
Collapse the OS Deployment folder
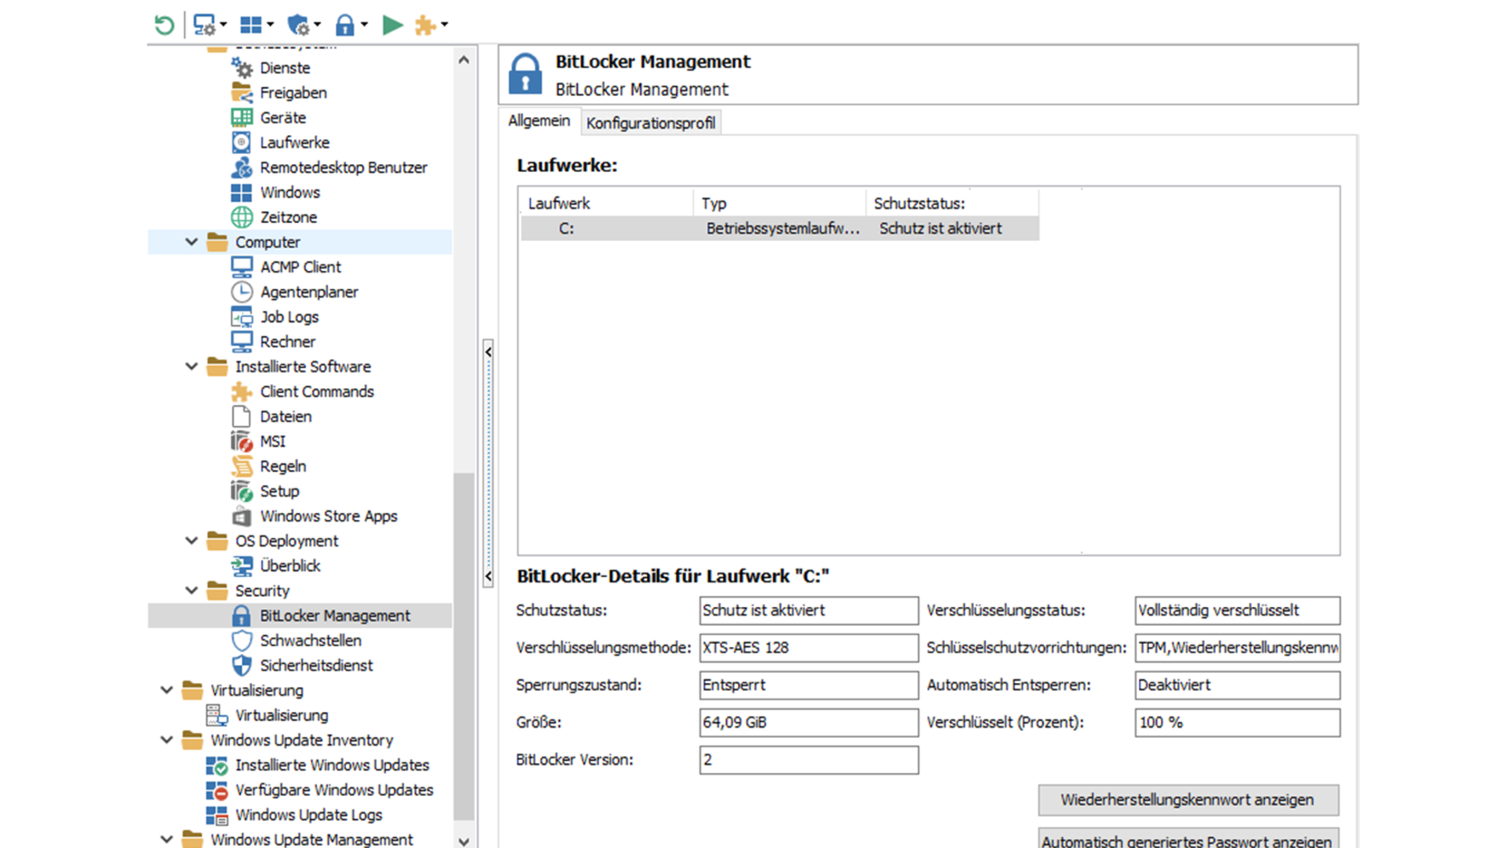click(192, 541)
